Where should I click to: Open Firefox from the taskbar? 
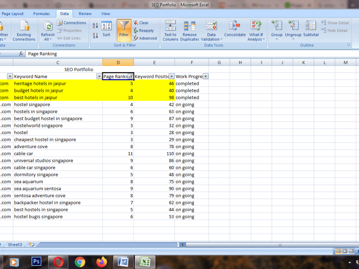click(x=102, y=262)
